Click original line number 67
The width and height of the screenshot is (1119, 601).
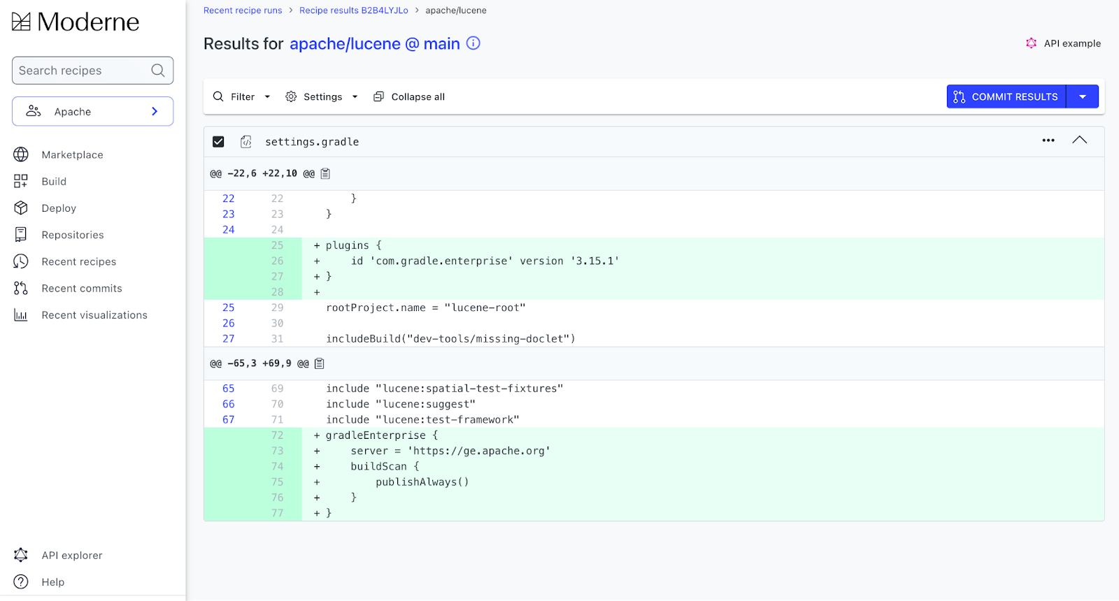point(229,419)
